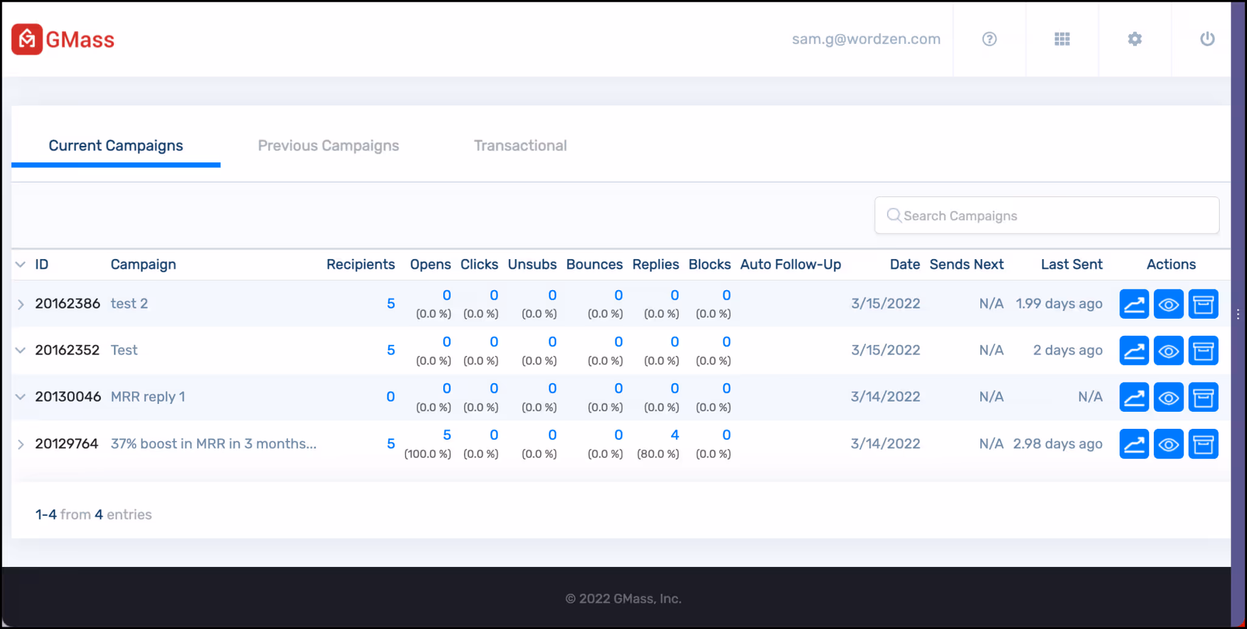Preview the 37% boost campaign with the eye icon
Viewport: 1247px width, 629px height.
tap(1168, 443)
